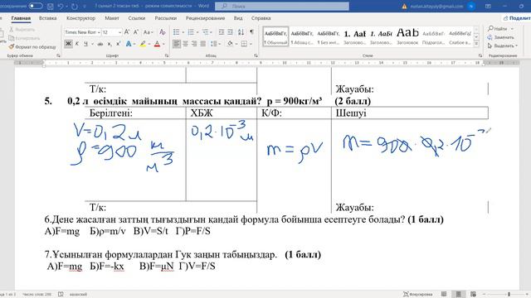Click the Save disk icon

[x=50, y=6]
